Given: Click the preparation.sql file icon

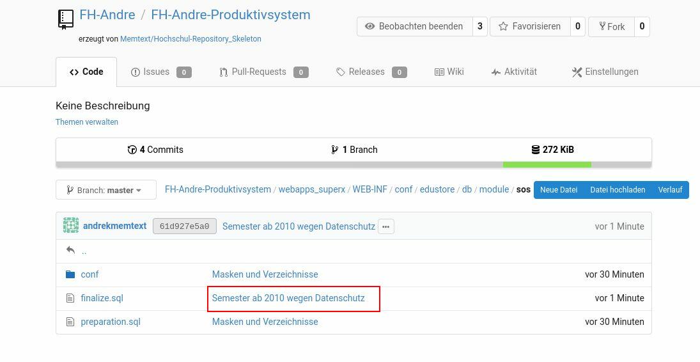Looking at the screenshot, I should (70, 322).
